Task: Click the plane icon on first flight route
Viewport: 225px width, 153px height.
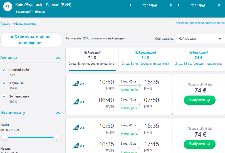Action: pyautogui.click(x=140, y=86)
